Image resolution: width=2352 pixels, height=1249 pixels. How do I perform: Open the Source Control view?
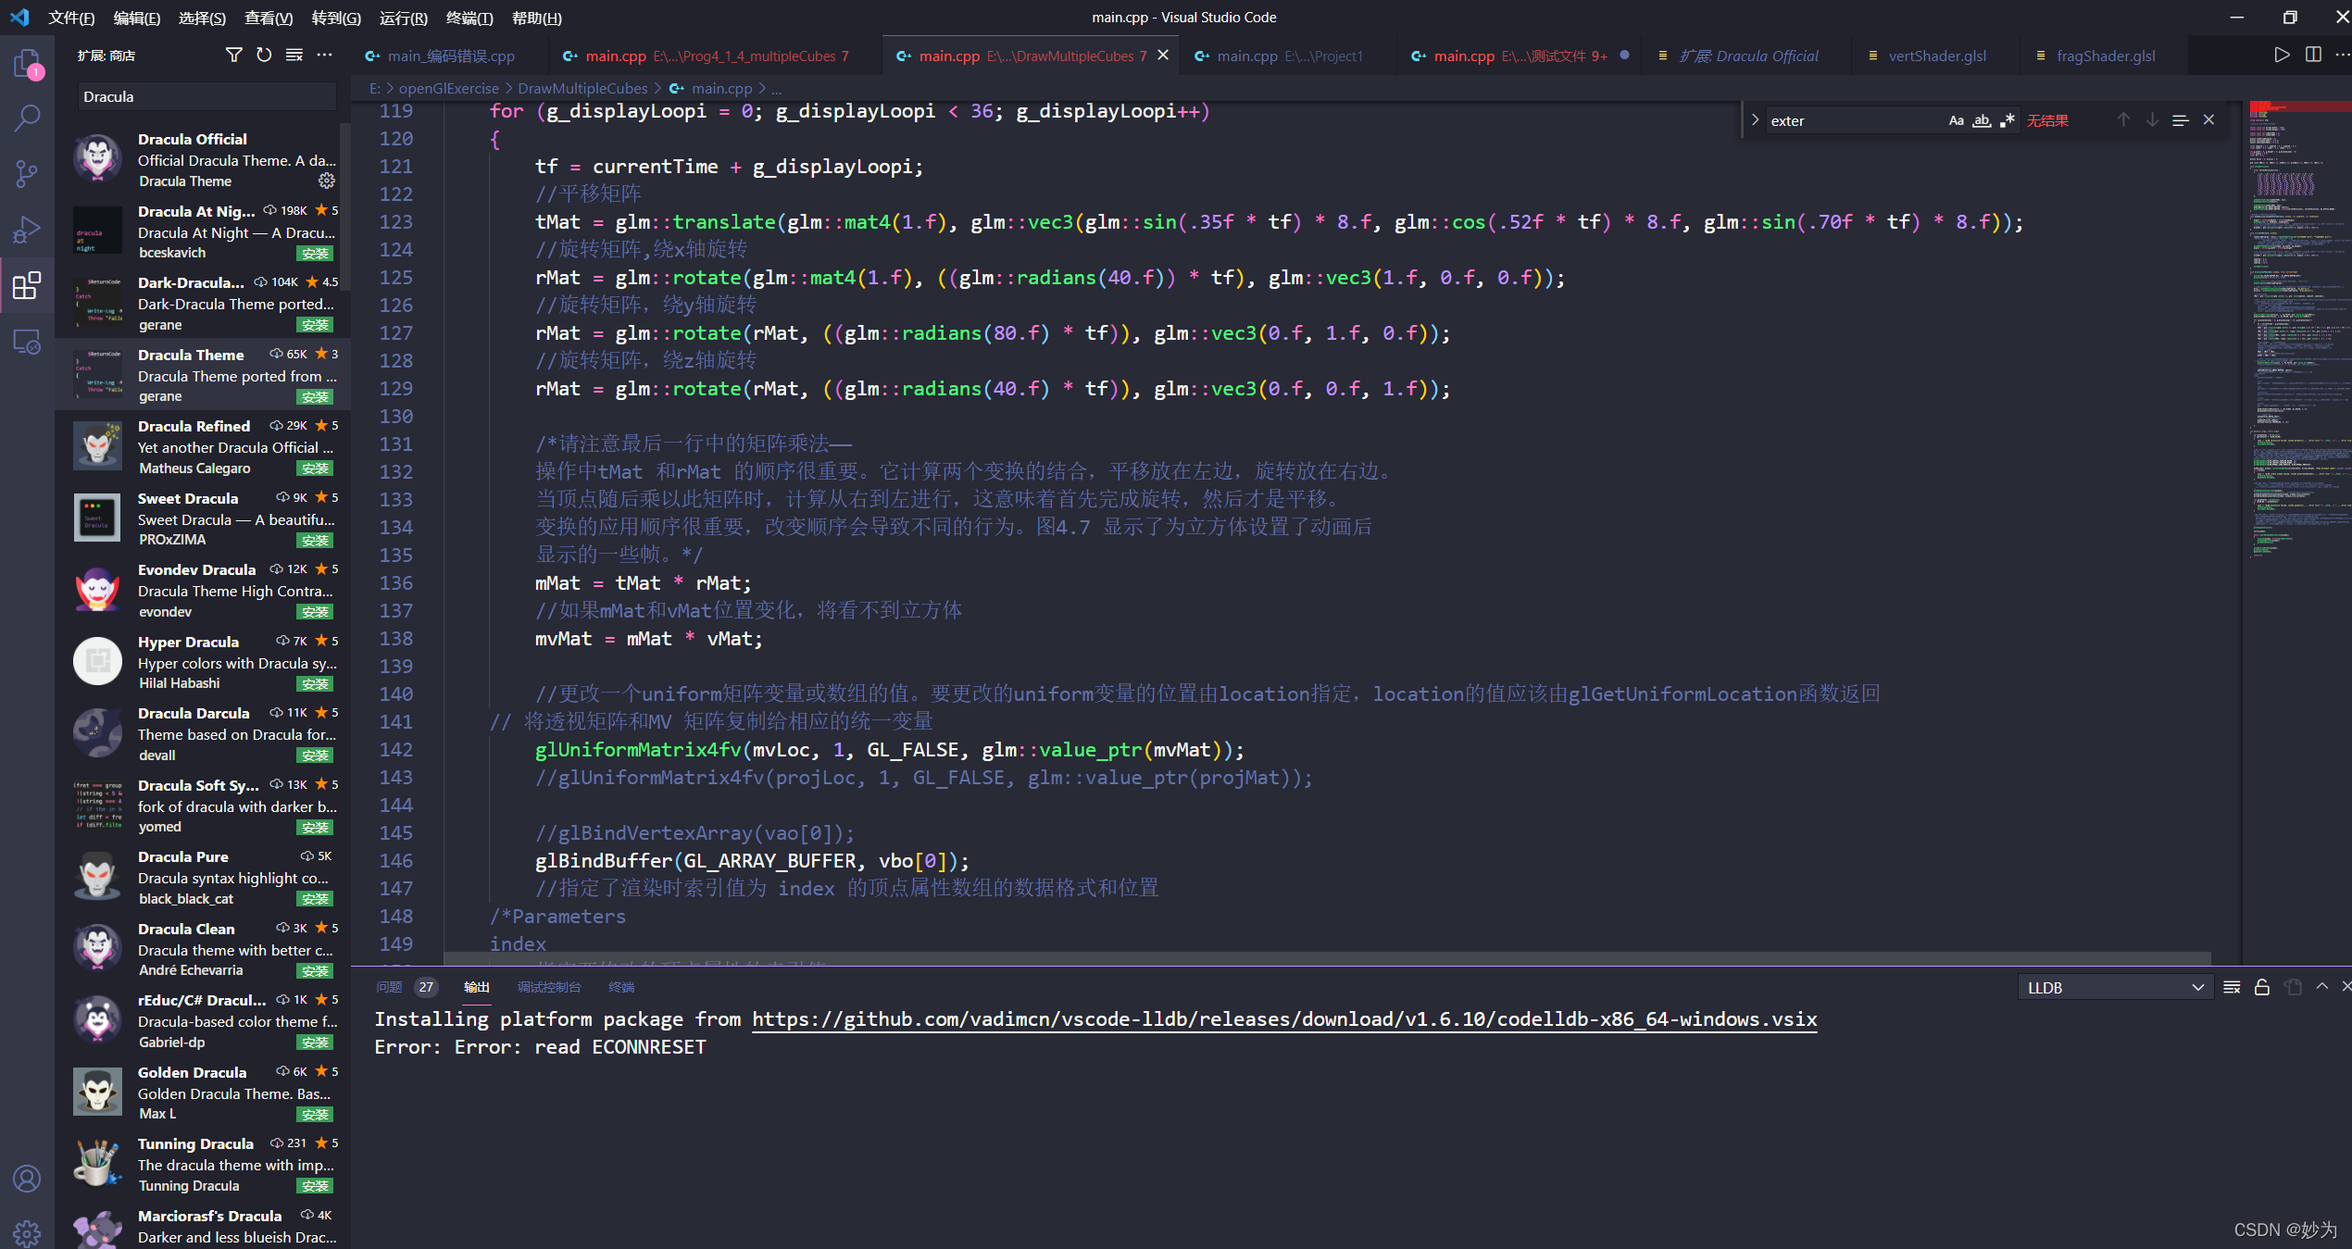pyautogui.click(x=27, y=173)
